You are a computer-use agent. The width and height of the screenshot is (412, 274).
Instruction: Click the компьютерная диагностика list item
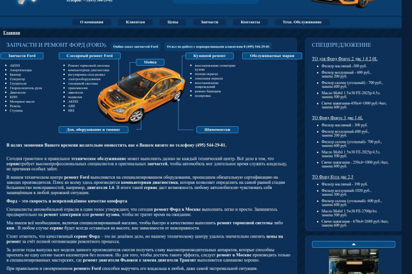(x=89, y=70)
